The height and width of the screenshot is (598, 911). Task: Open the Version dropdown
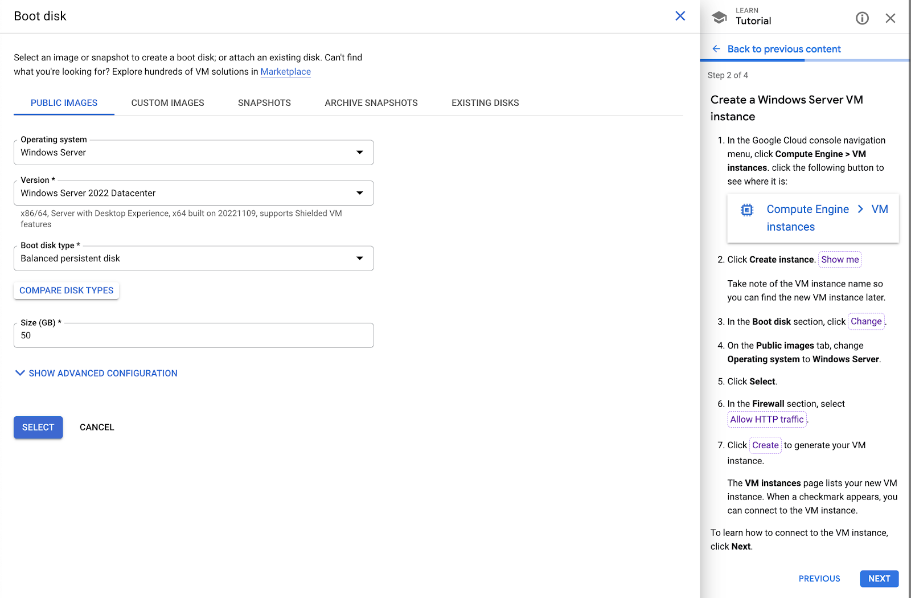pyautogui.click(x=194, y=193)
